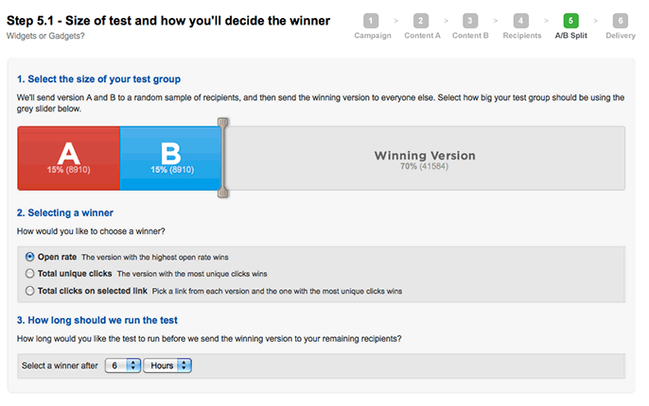This screenshot has height=406, width=649.
Task: Open the Delivery step label
Action: pos(620,36)
